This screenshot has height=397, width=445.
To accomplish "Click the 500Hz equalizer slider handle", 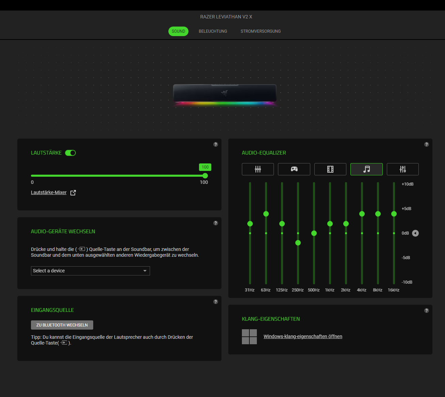I will click(314, 233).
